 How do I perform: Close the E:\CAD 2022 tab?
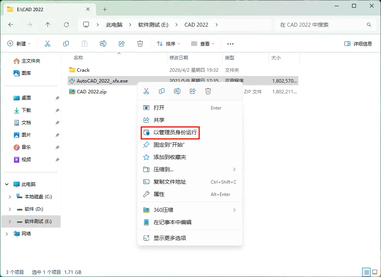[88, 9]
